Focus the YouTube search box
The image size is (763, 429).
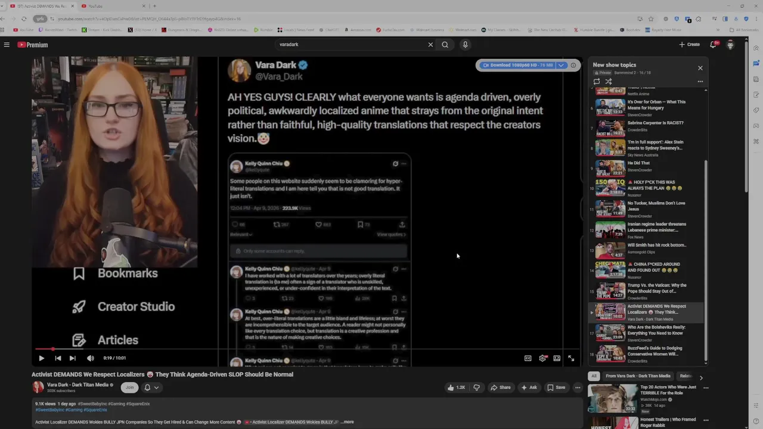tap(352, 45)
